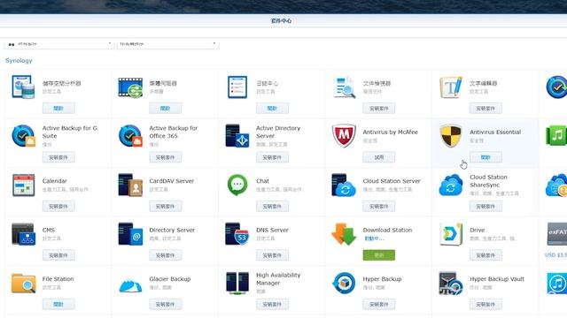Click the Cloud Station Server title text
Viewport: 567px width, 318px height.
tap(392, 181)
